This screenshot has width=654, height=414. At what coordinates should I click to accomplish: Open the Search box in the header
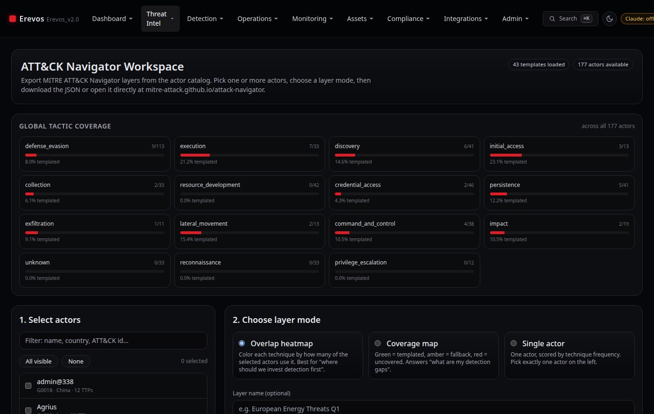tap(570, 19)
